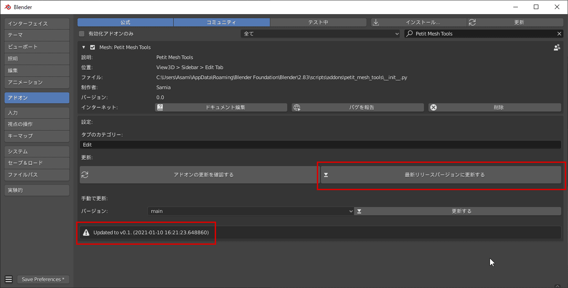568x288 pixels.
Task: Open the 編集 preferences section
Action: [37, 71]
